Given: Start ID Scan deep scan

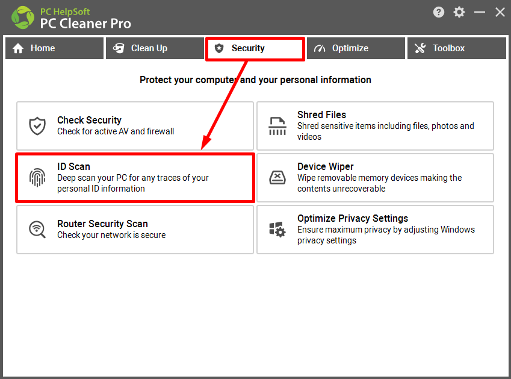Looking at the screenshot, I should click(x=135, y=178).
